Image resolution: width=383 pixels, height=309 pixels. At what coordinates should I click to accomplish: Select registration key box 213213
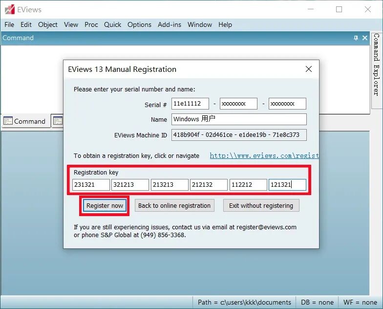point(170,185)
